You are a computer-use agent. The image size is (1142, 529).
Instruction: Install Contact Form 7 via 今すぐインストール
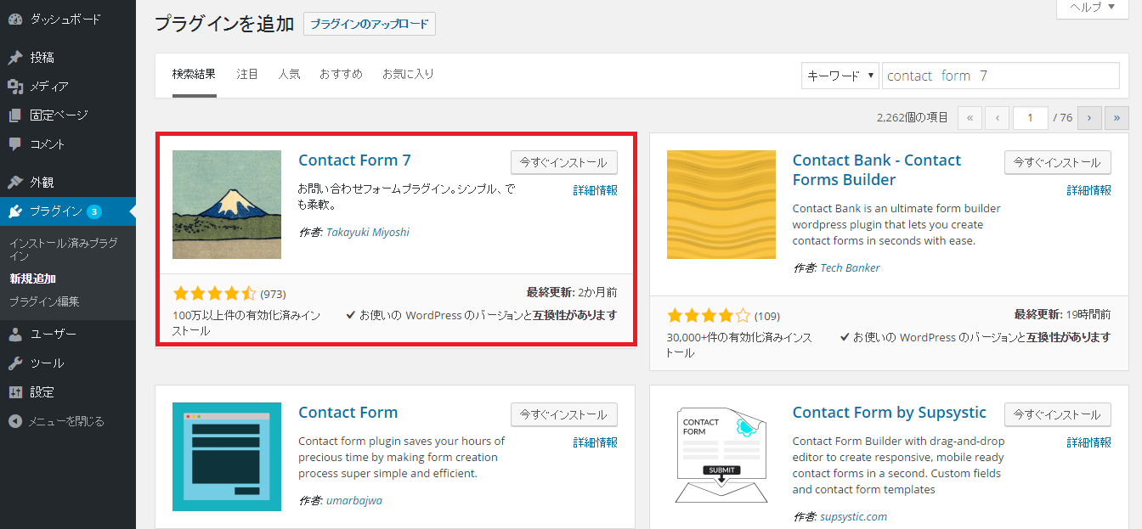click(x=563, y=162)
